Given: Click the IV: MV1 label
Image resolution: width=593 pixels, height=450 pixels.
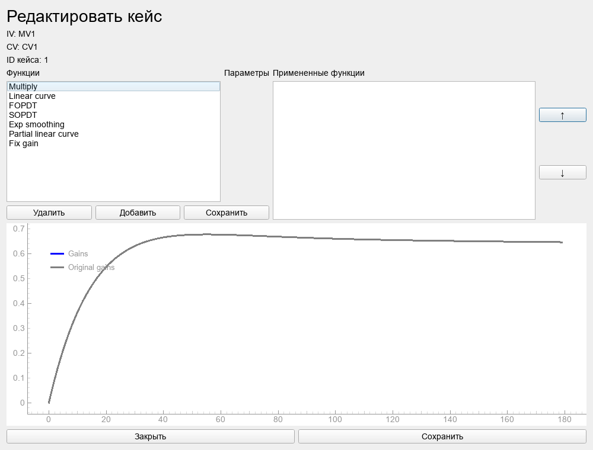Looking at the screenshot, I should pyautogui.click(x=21, y=34).
